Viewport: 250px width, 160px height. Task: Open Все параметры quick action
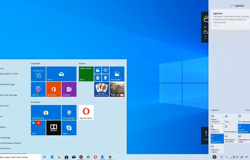(x=244, y=119)
